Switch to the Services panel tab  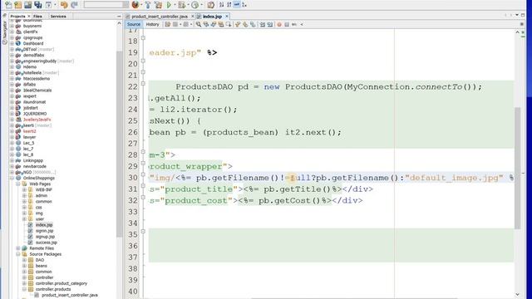point(58,17)
